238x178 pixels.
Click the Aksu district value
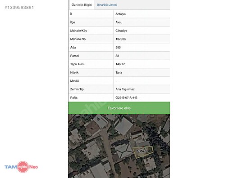[x=119, y=22]
